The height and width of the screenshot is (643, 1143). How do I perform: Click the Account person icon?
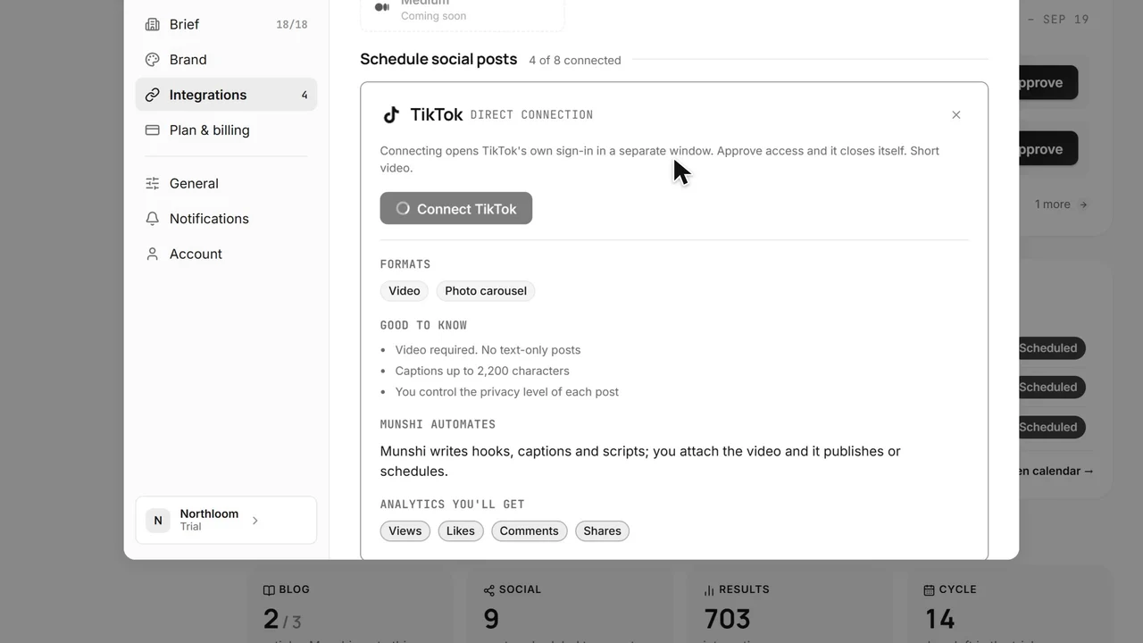point(153,254)
